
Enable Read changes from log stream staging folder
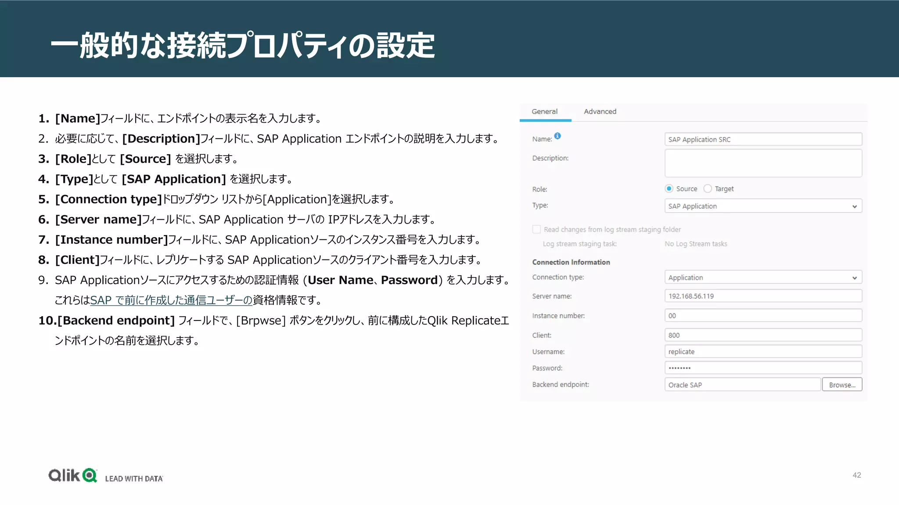[536, 229]
